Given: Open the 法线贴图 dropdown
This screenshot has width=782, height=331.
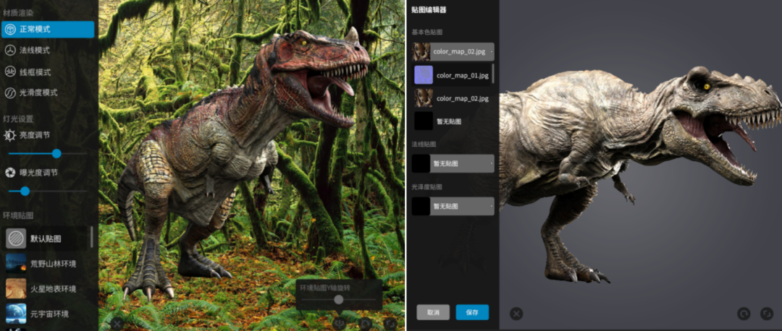Looking at the screenshot, I should click(453, 163).
